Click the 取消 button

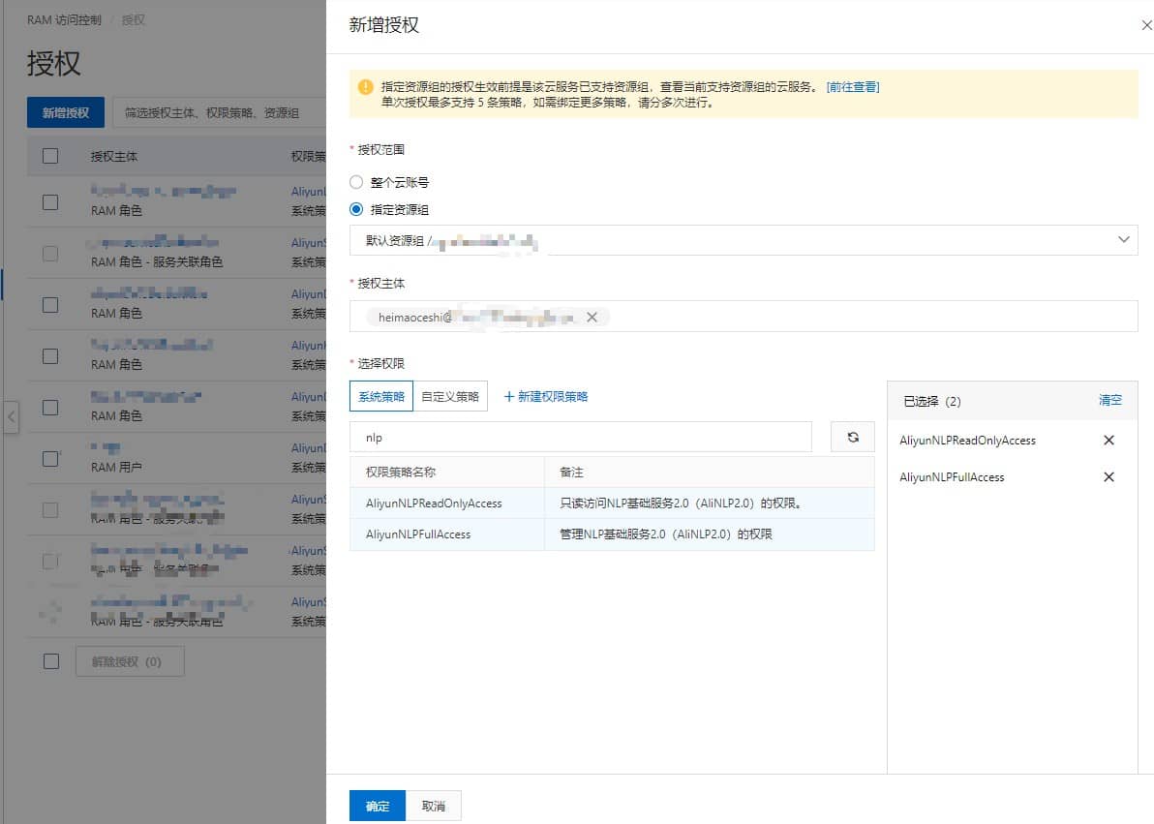pyautogui.click(x=433, y=806)
